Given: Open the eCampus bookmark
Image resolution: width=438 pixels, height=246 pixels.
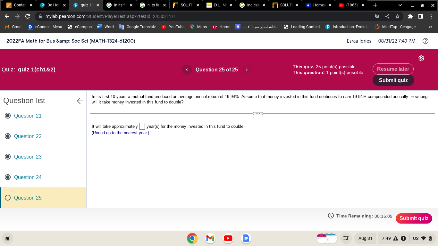Looking at the screenshot, I should [x=80, y=27].
